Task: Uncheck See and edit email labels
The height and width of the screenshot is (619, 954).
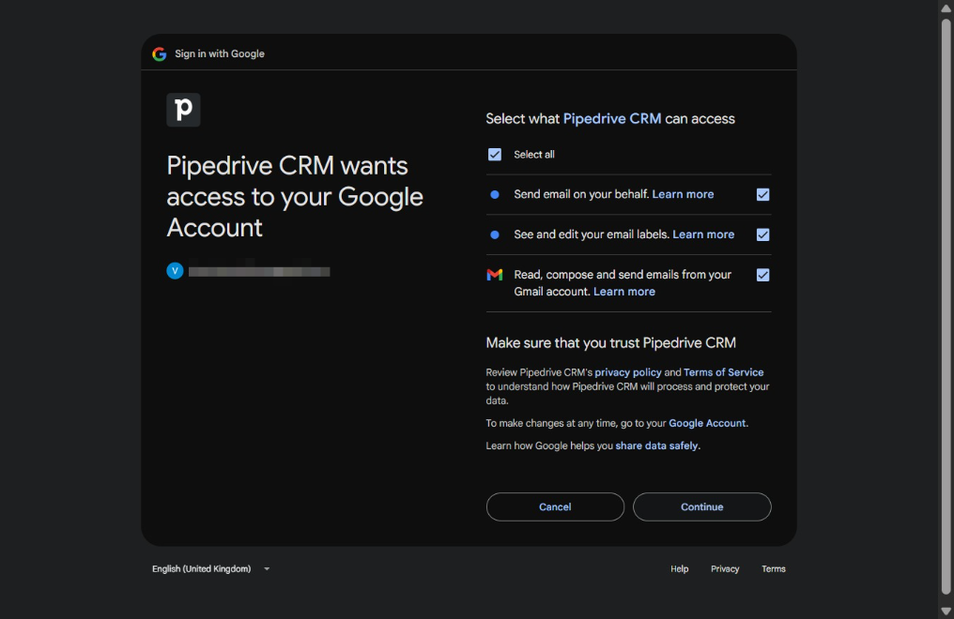Action: coord(762,234)
